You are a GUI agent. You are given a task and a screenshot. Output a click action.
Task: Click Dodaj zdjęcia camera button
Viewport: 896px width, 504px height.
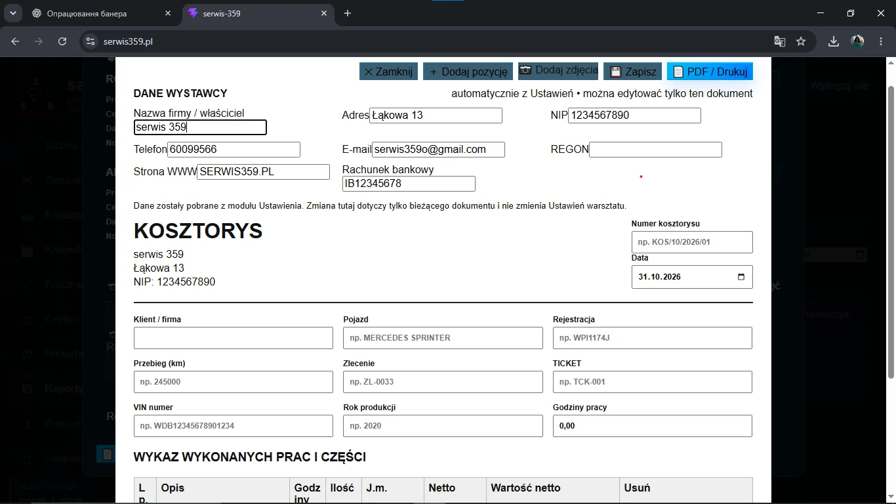click(x=558, y=71)
